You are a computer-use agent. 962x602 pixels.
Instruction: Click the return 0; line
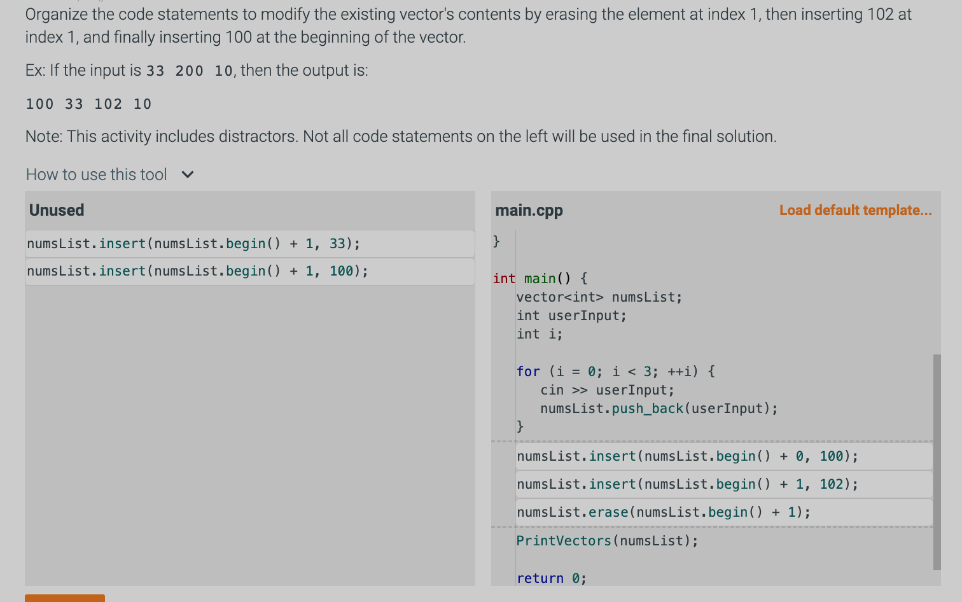551,578
